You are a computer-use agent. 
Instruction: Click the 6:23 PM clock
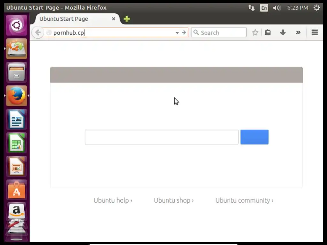(x=298, y=8)
